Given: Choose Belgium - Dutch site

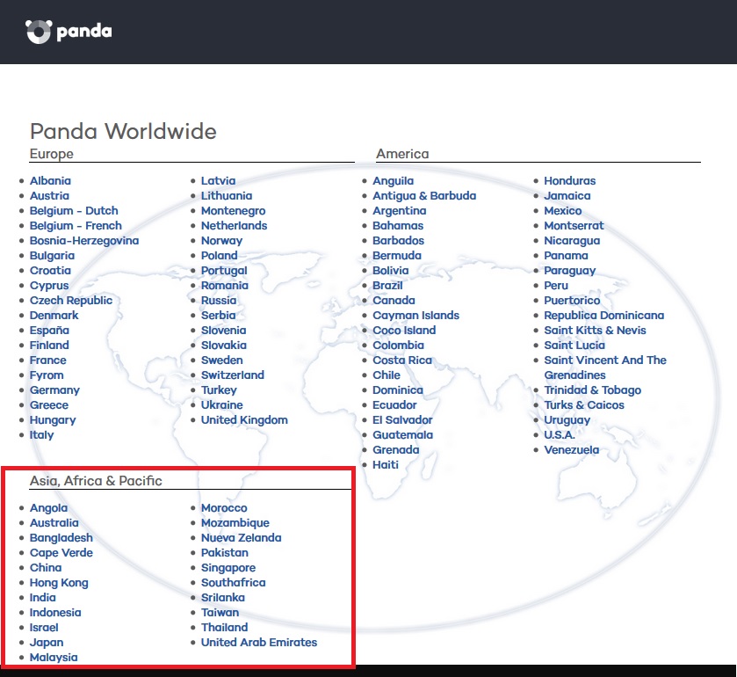Looking at the screenshot, I should (x=74, y=211).
